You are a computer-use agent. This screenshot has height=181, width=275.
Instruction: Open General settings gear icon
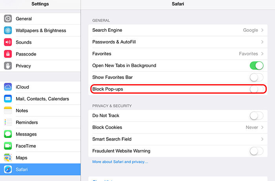tap(8, 19)
